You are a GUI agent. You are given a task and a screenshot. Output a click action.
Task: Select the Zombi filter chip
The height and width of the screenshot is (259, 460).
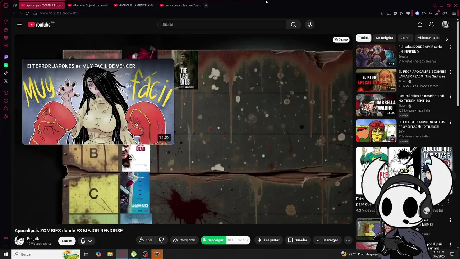pyautogui.click(x=405, y=38)
